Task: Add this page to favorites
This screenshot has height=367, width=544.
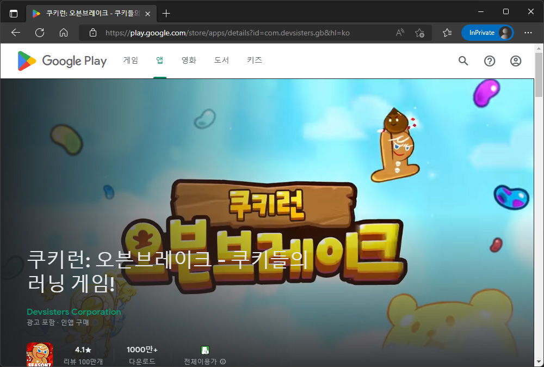Action: (x=419, y=33)
